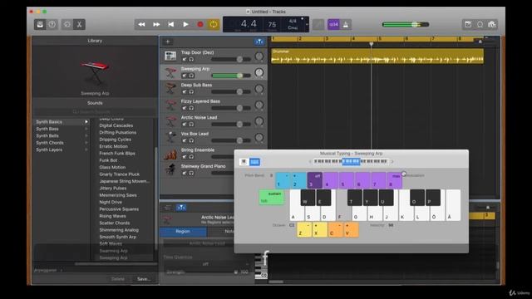Click the Fast Forward transport button
This screenshot has width=532, height=299.
pos(156,24)
